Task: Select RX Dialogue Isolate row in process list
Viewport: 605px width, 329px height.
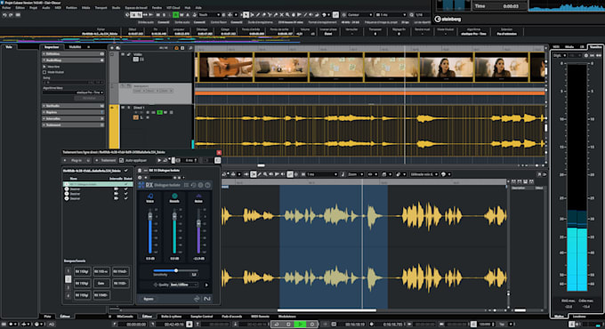Action: 98,184
